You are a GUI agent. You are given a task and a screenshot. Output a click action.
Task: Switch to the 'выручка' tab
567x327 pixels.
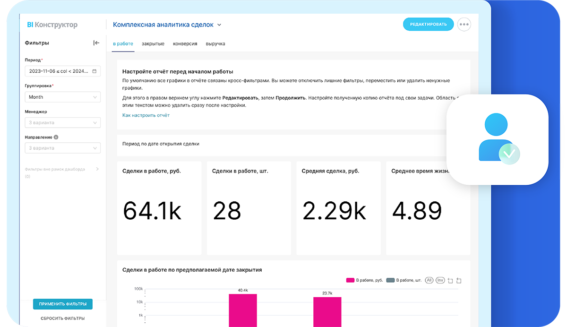click(215, 43)
